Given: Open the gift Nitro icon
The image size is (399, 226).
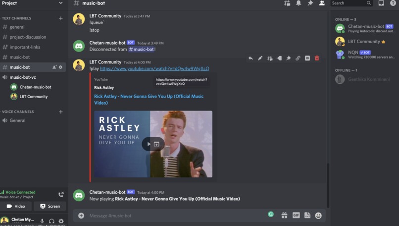Looking at the screenshot, I should (x=284, y=215).
